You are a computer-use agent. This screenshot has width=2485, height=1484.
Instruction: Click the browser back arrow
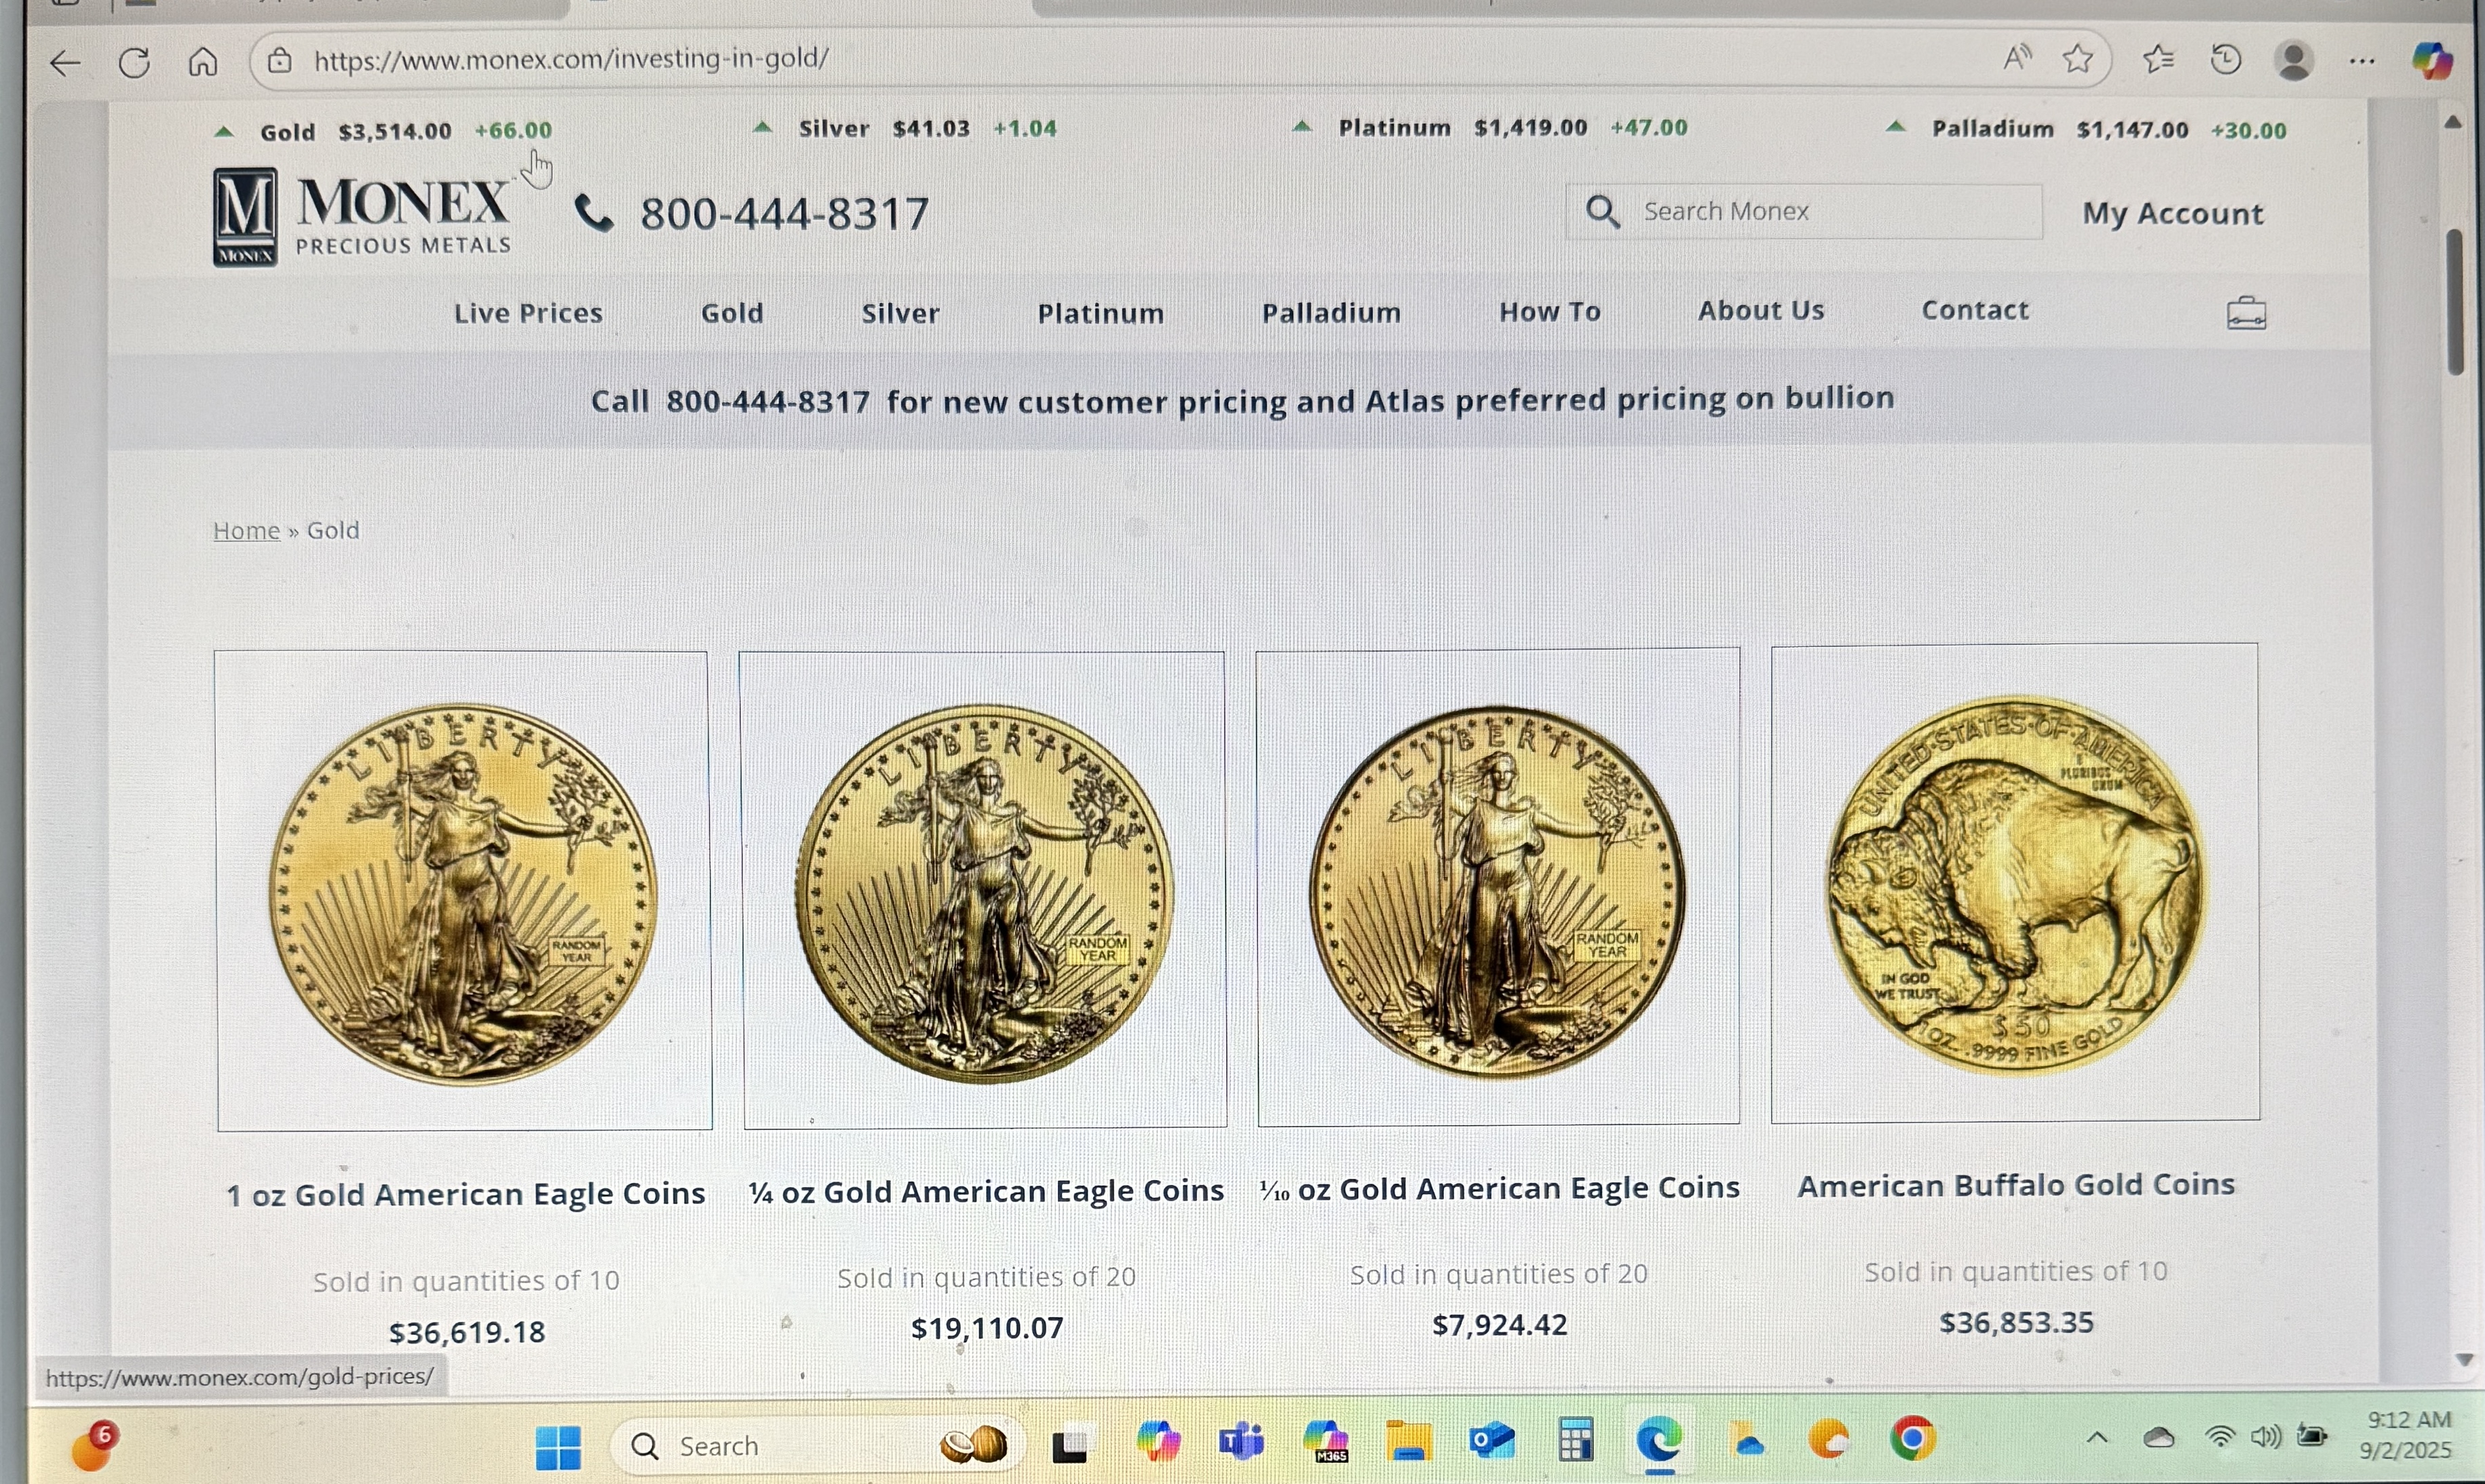click(65, 63)
